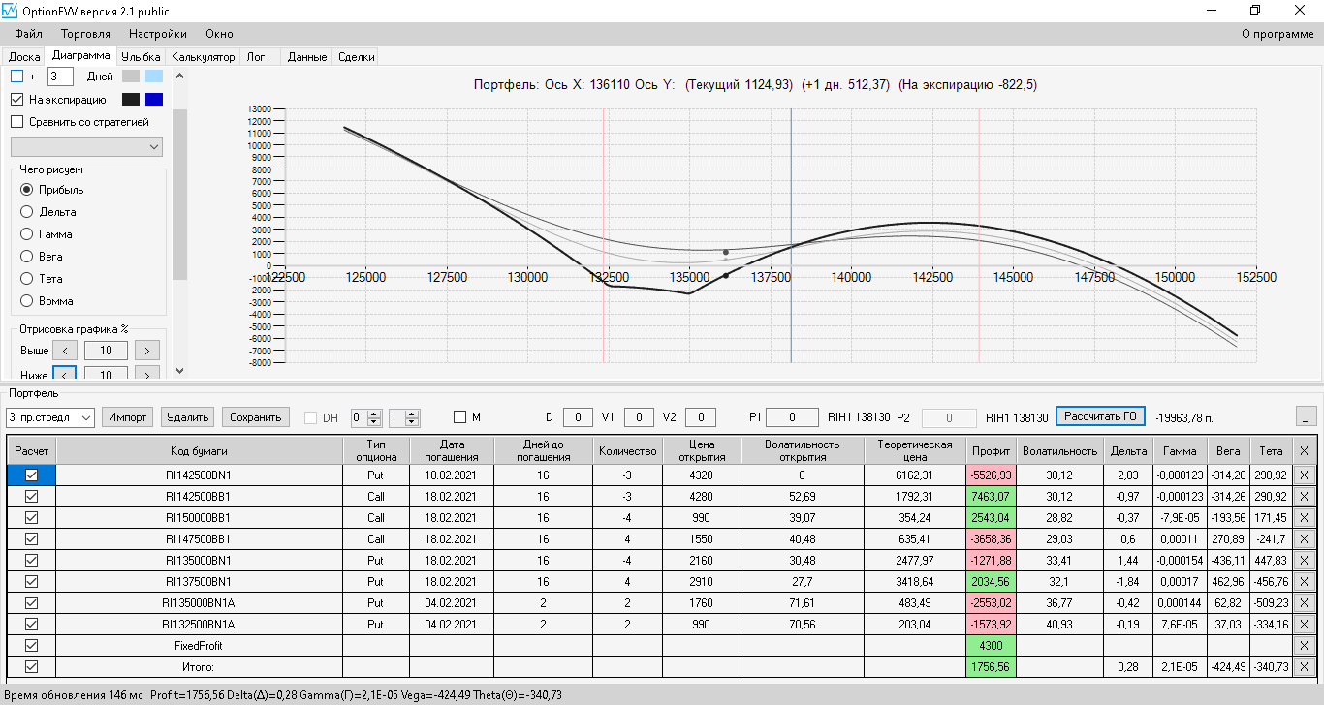Click the light blue color swatch
Screen dimensions: 1324x705
(154, 77)
